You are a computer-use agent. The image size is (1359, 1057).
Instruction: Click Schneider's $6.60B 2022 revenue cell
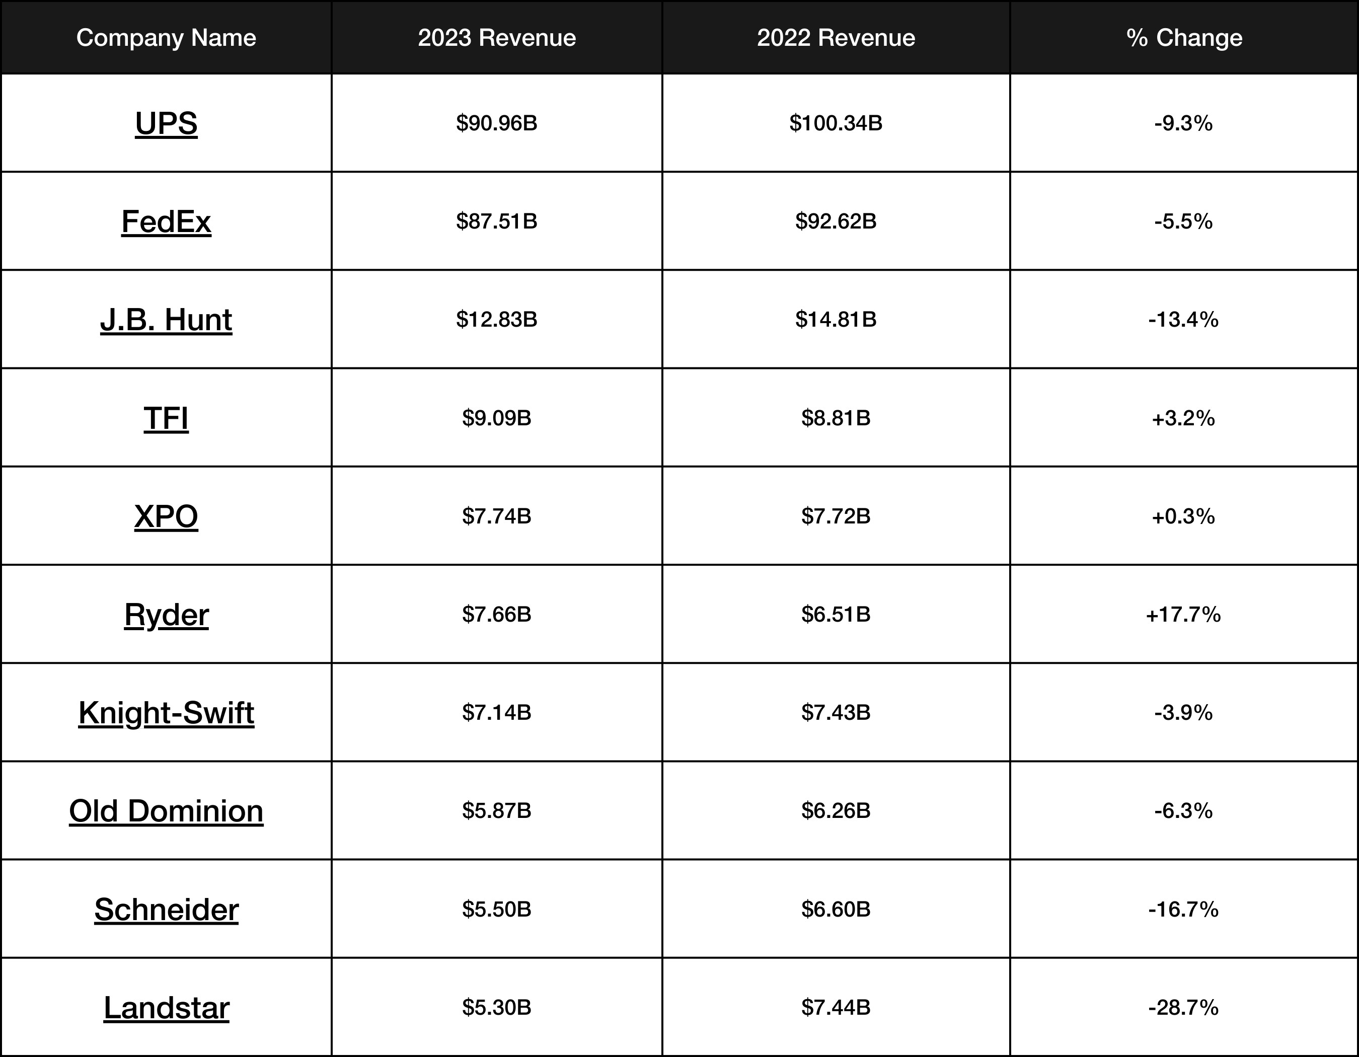tap(836, 910)
